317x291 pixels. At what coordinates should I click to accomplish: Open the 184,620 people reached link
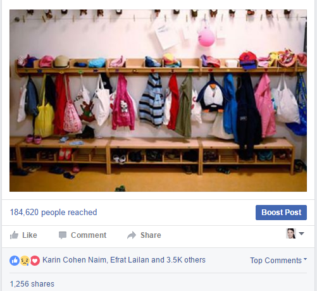coord(54,213)
